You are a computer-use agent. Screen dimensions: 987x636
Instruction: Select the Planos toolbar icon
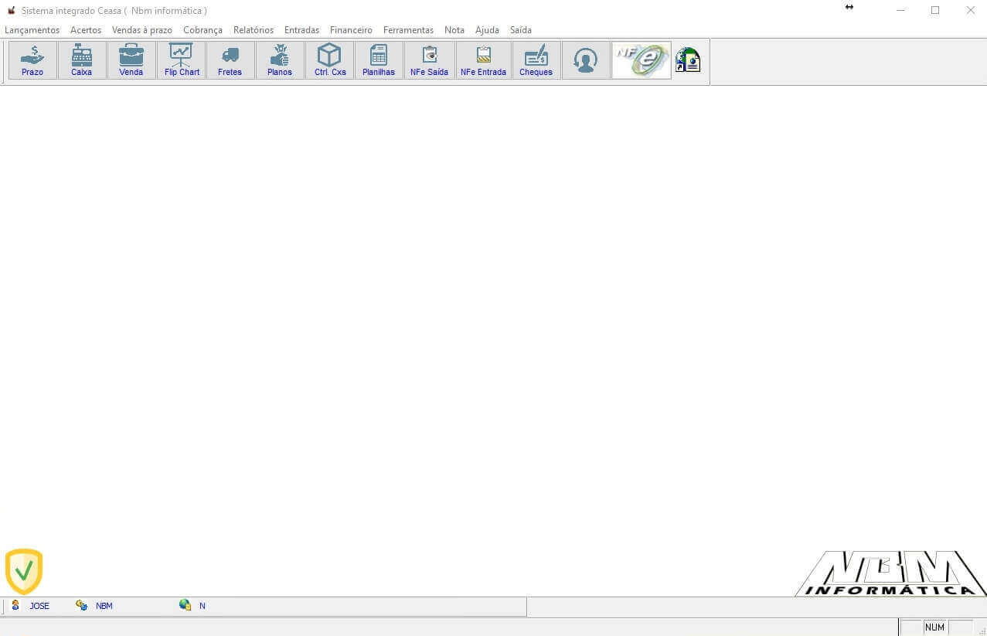click(x=280, y=60)
